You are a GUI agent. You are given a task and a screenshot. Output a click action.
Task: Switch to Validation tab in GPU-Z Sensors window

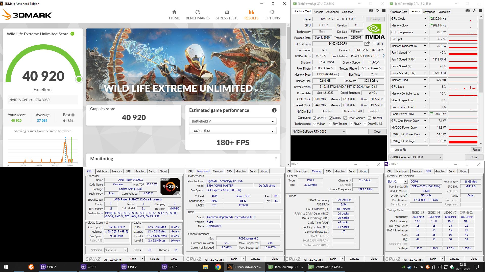pos(444,12)
